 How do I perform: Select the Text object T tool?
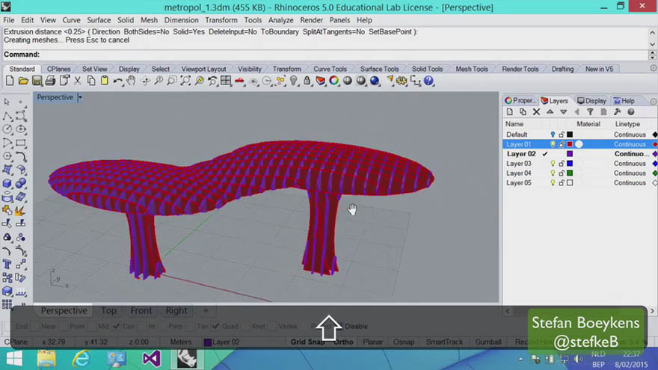pyautogui.click(x=7, y=265)
